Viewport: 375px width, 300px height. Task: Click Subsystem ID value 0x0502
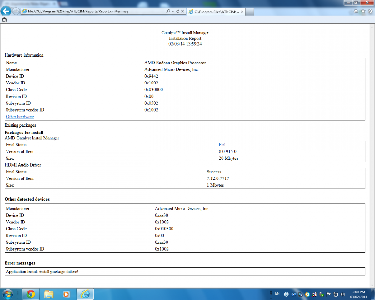click(151, 103)
